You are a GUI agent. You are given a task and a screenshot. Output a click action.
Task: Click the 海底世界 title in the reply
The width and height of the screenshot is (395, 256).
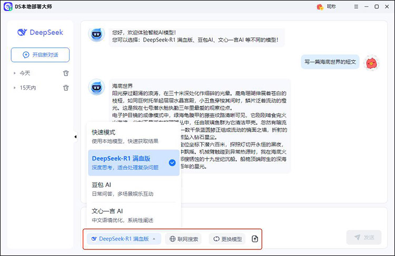click(122, 86)
